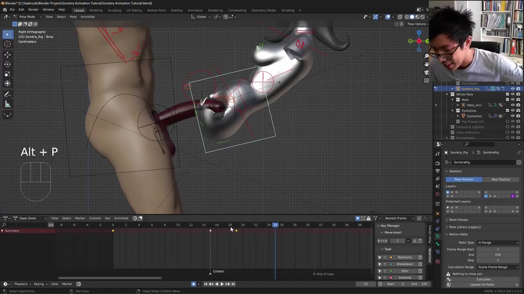This screenshot has width=524, height=294.
Task: Expand the Bone Groups panel
Action: pyautogui.click(x=458, y=220)
